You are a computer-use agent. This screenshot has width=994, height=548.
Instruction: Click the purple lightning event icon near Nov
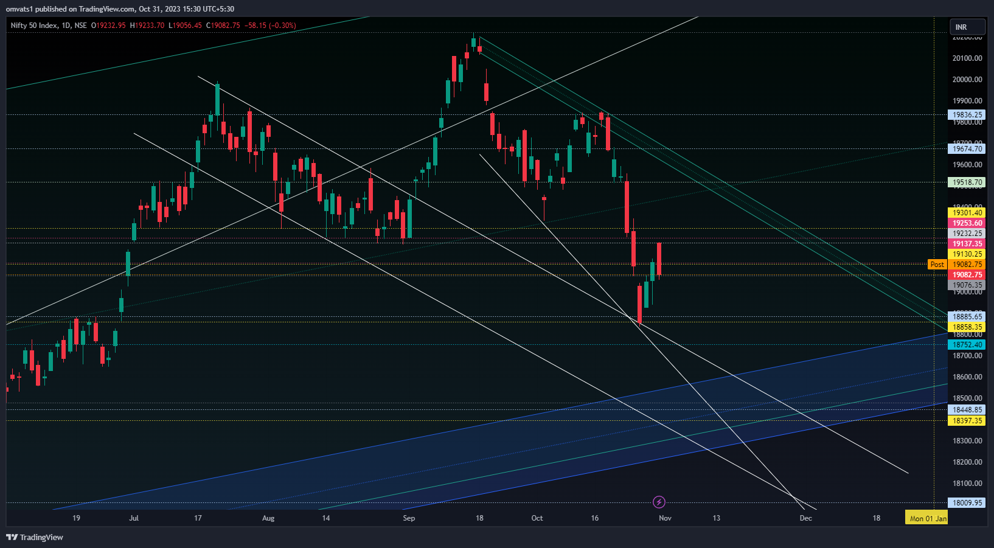[659, 502]
